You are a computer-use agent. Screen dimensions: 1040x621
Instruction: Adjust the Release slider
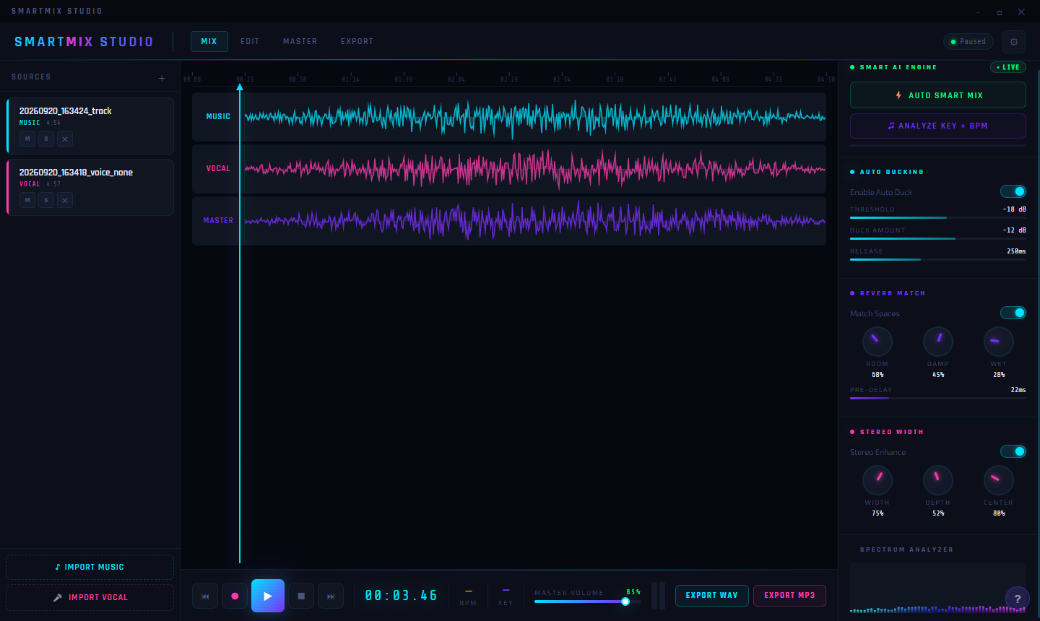[938, 259]
